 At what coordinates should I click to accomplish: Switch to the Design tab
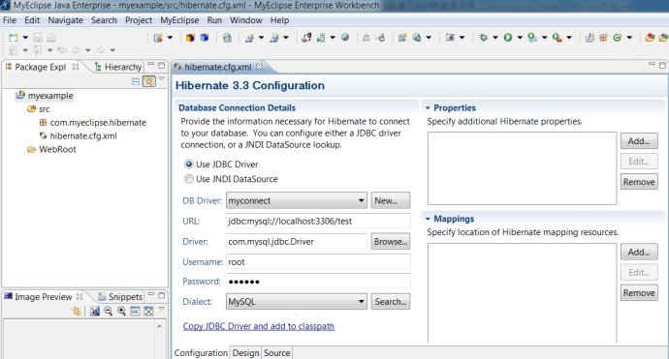(x=245, y=352)
